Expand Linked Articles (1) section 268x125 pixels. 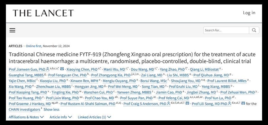[x=94, y=117]
